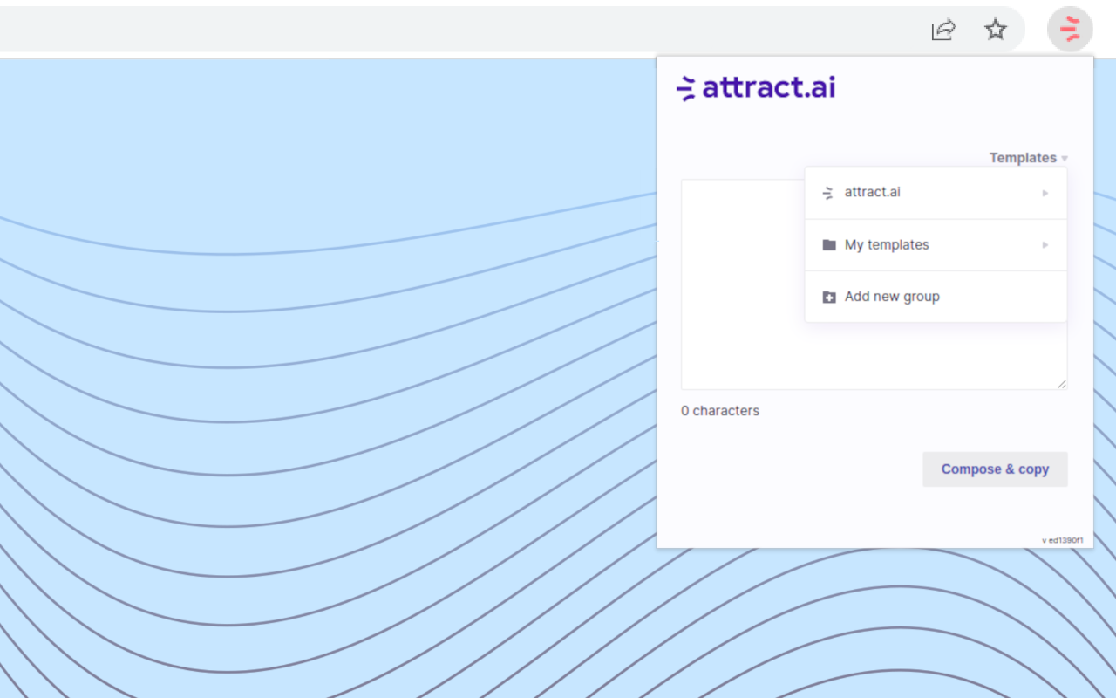Select the attract.ai entry in the templates menu
1116x698 pixels.
pos(872,192)
